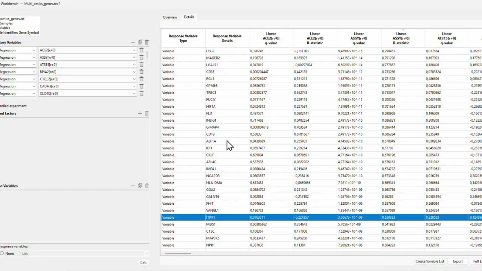
Task: Add a new explanatory variable with the plus icon
Action: [133, 42]
